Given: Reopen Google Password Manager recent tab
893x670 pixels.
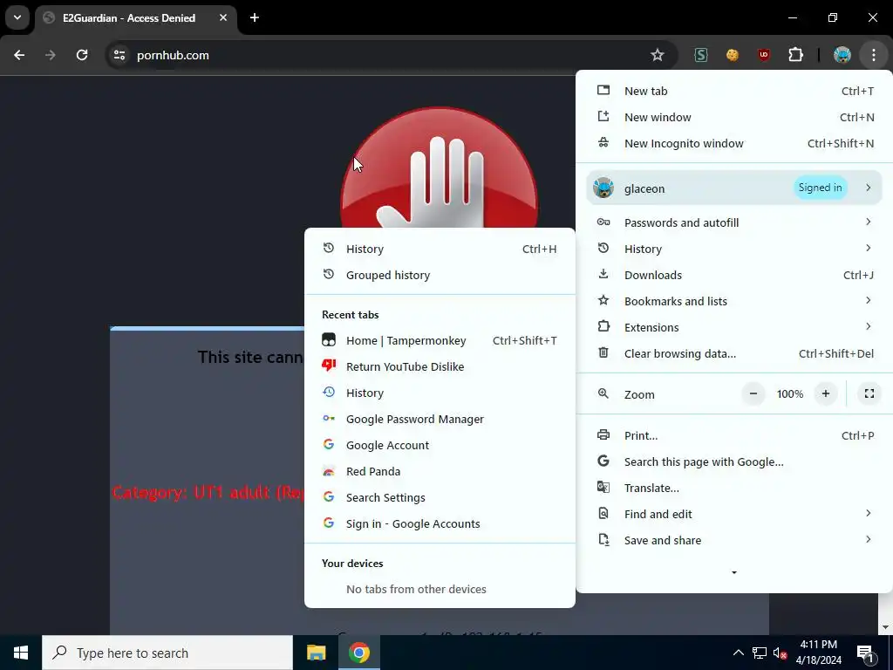Looking at the screenshot, I should (440, 420).
